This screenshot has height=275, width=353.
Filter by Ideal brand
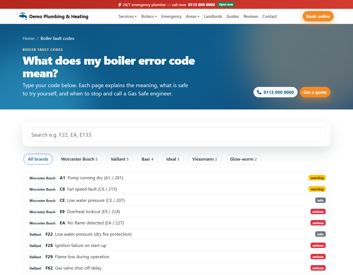(x=173, y=159)
